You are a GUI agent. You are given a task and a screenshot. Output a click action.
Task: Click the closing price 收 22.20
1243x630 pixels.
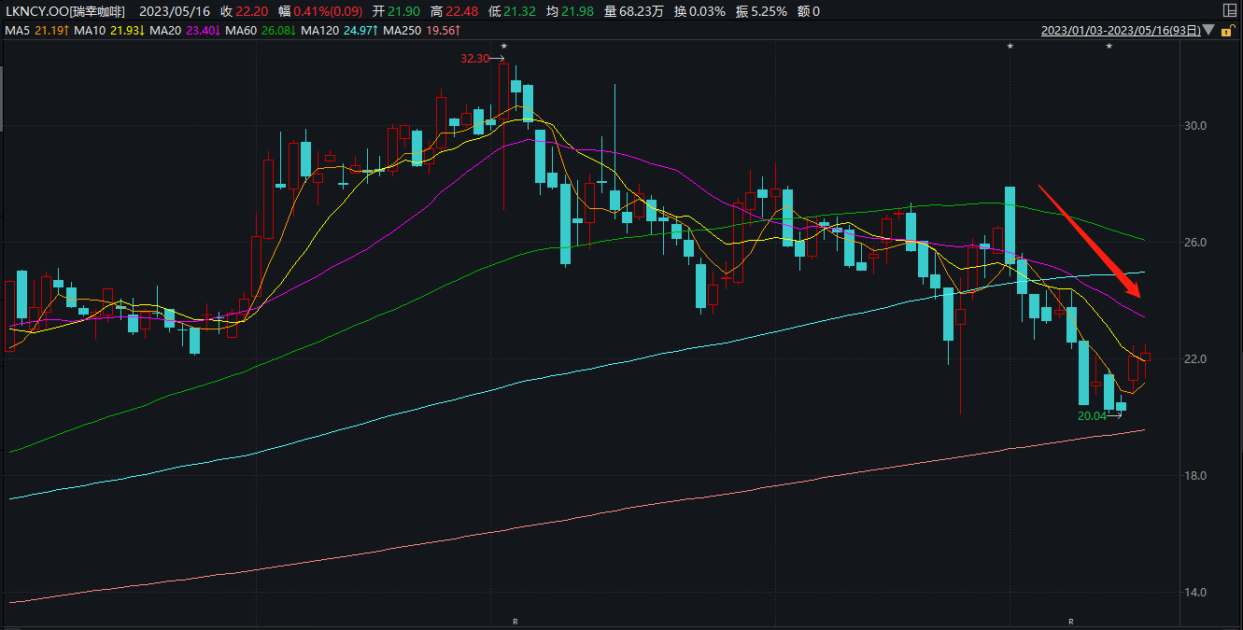coord(246,11)
